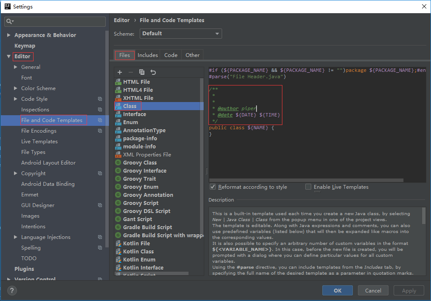Click the template editor horizontal scrollbar

pyautogui.click(x=306, y=180)
